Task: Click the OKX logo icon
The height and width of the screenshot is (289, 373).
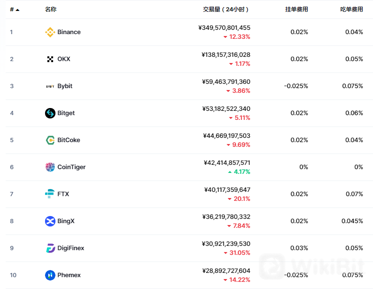Action: (x=50, y=59)
